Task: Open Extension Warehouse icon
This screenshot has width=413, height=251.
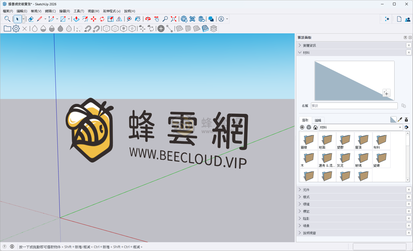Action: [x=192, y=19]
